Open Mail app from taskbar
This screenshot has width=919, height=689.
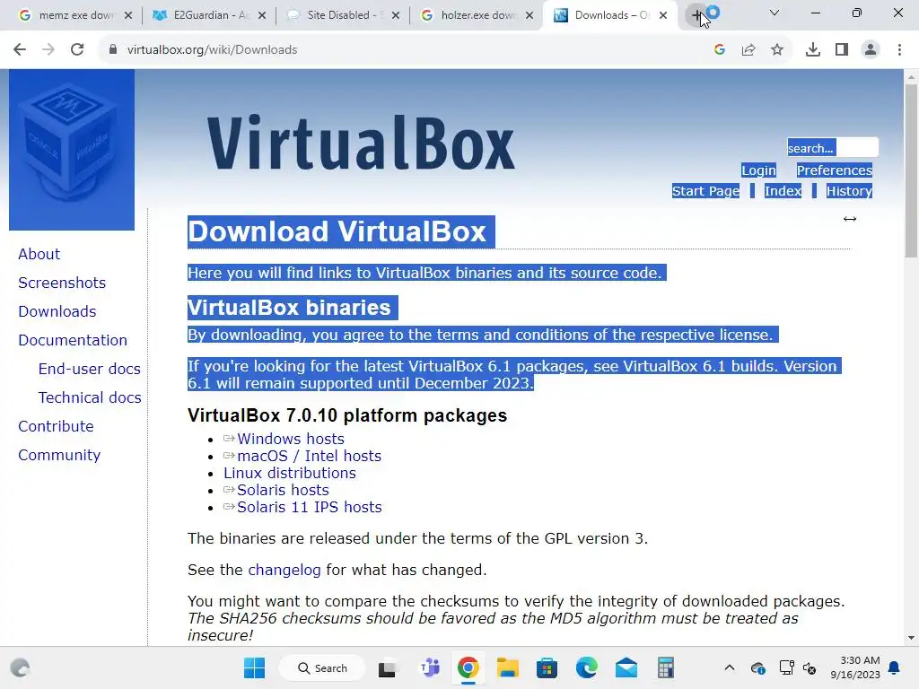tap(626, 667)
